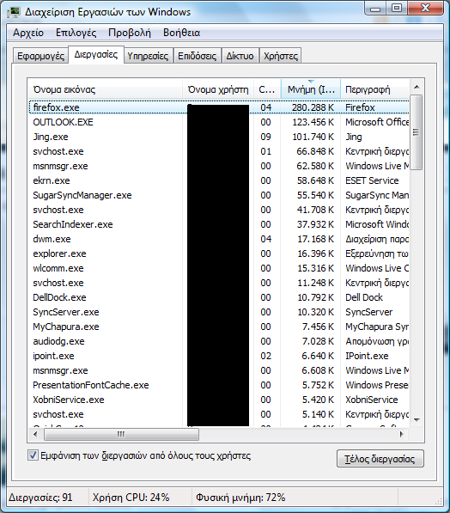Click the horizontal scrollbar right arrow
450x513 pixels.
[402, 434]
